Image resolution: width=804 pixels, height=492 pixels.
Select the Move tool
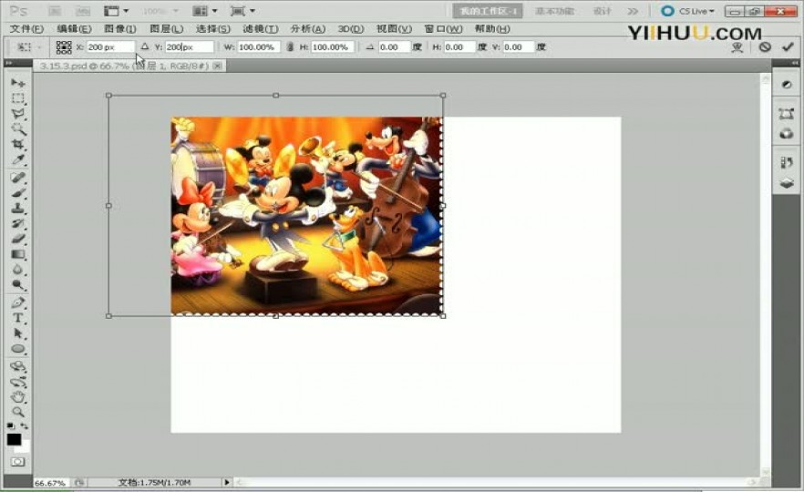[x=18, y=83]
